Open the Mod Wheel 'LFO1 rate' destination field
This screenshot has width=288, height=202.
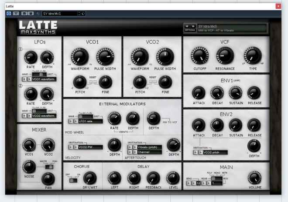[x=90, y=121]
